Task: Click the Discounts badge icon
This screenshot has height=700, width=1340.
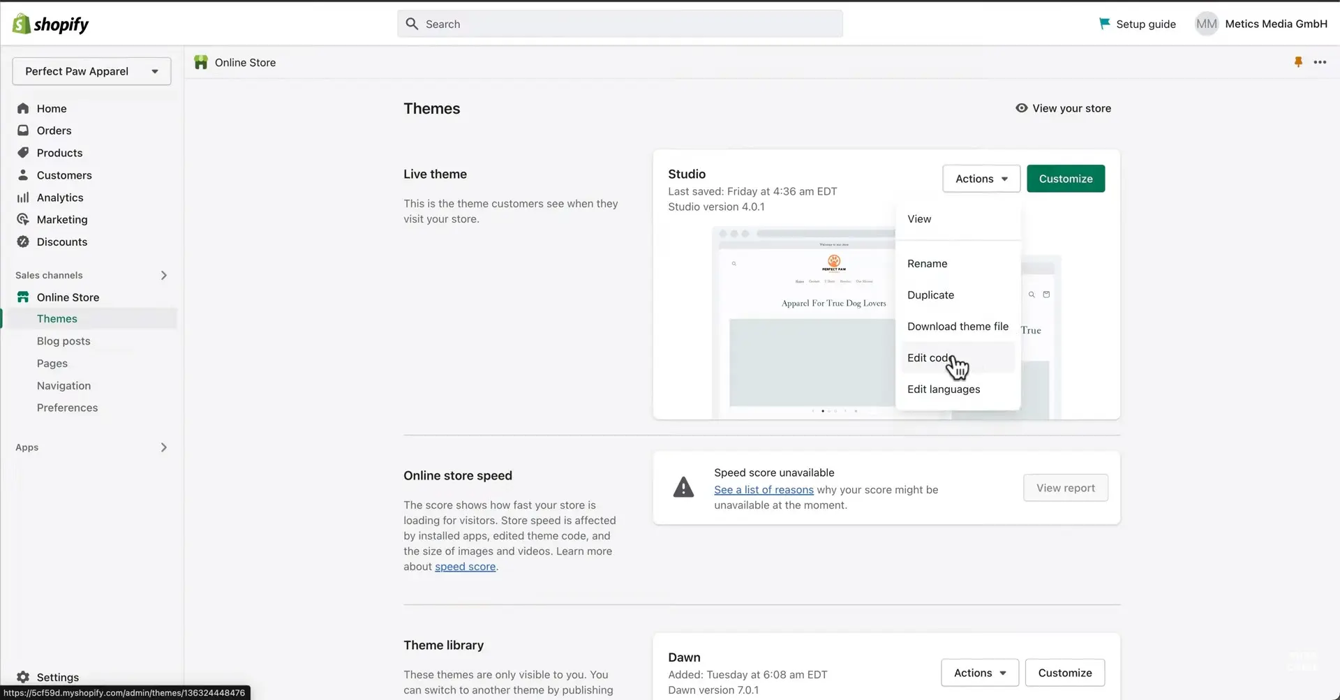Action: coord(23,241)
